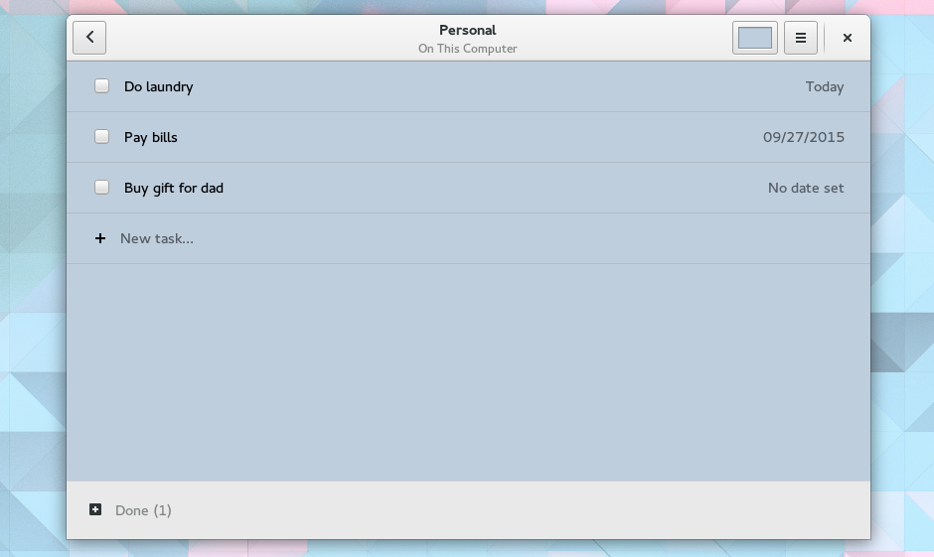Screen dimensions: 934x557
Task: Select the Pay bills task title
Action: (x=151, y=137)
